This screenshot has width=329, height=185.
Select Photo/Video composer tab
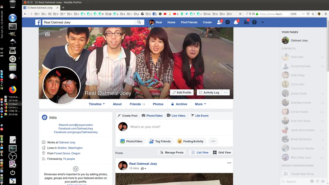(x=152, y=116)
